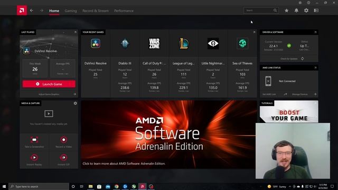
Task: Click the driver version 22.4.1 text
Action: point(274,46)
